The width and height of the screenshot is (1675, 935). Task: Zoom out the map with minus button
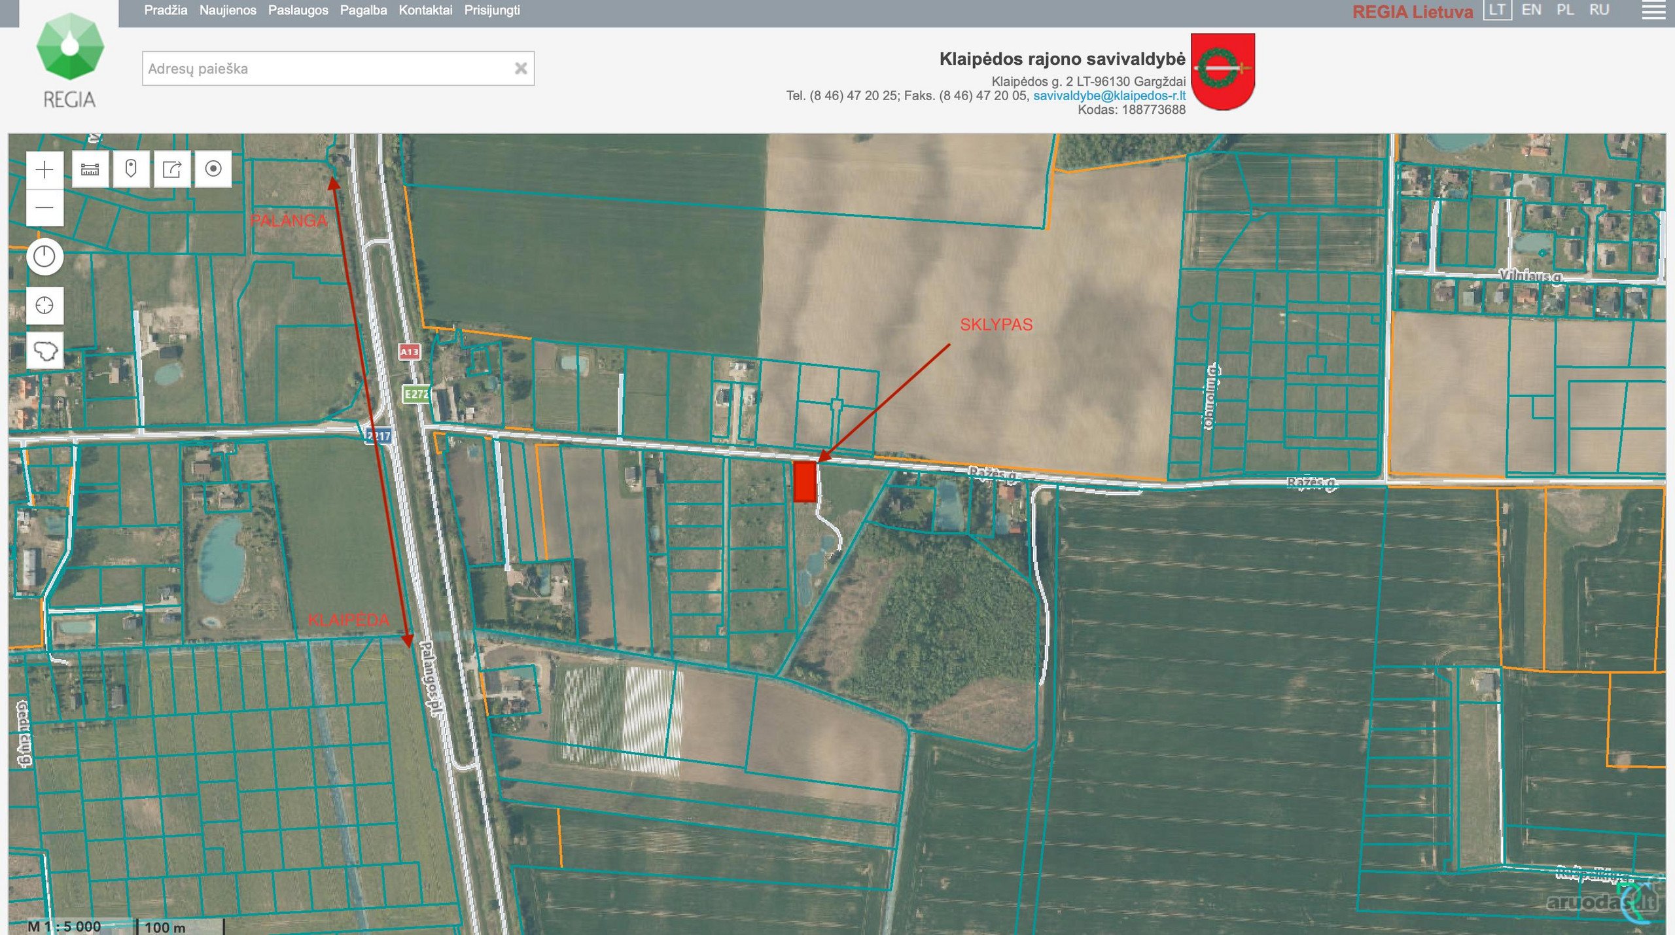point(44,208)
